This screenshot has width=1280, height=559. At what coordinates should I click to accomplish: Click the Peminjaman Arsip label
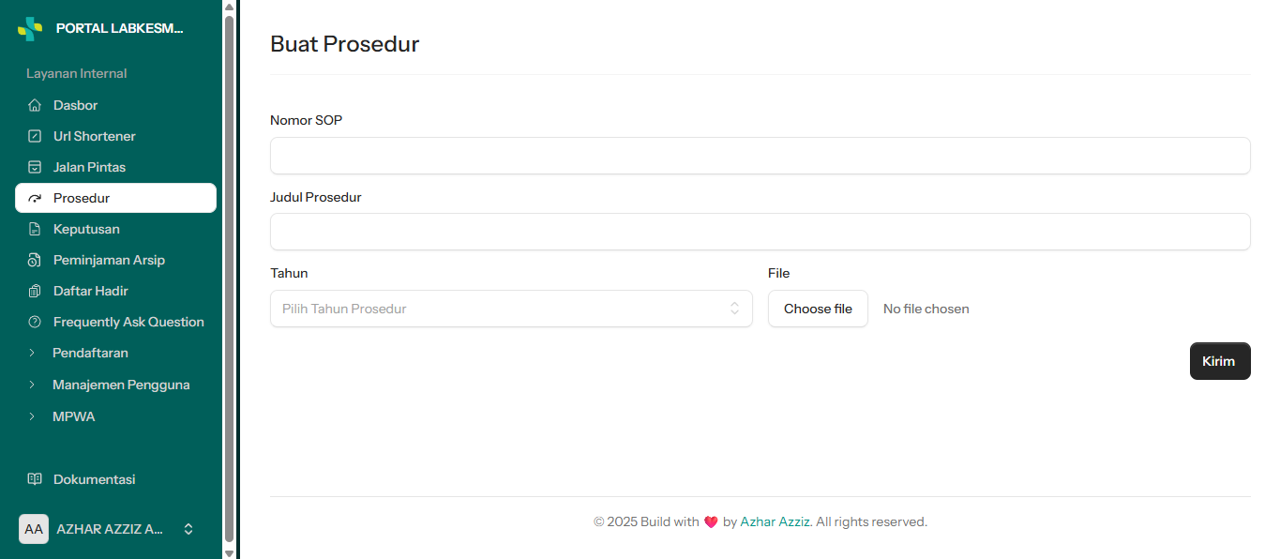click(109, 260)
